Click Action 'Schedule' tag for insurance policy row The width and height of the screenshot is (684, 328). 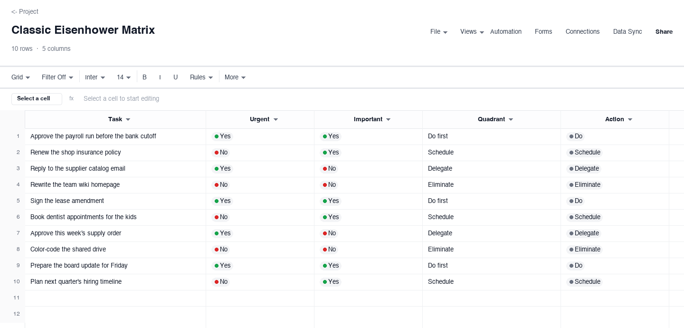pos(585,153)
